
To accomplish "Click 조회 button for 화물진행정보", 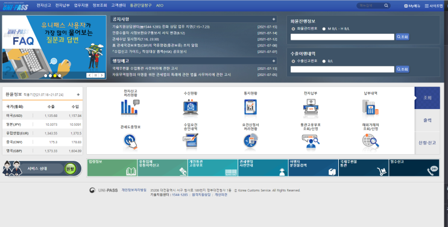I will coord(402,37).
